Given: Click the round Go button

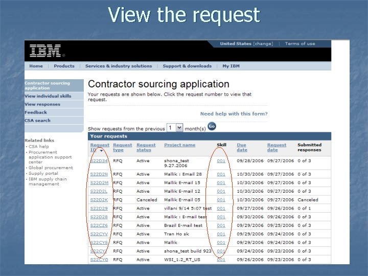Looking at the screenshot, I should point(212,126).
